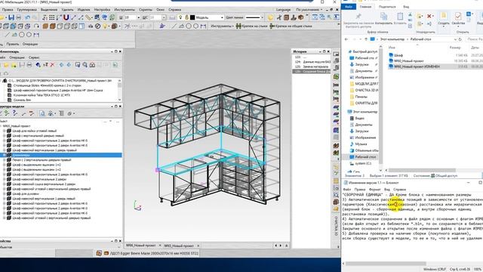Click the Back arrow in Explorer

click(346, 39)
